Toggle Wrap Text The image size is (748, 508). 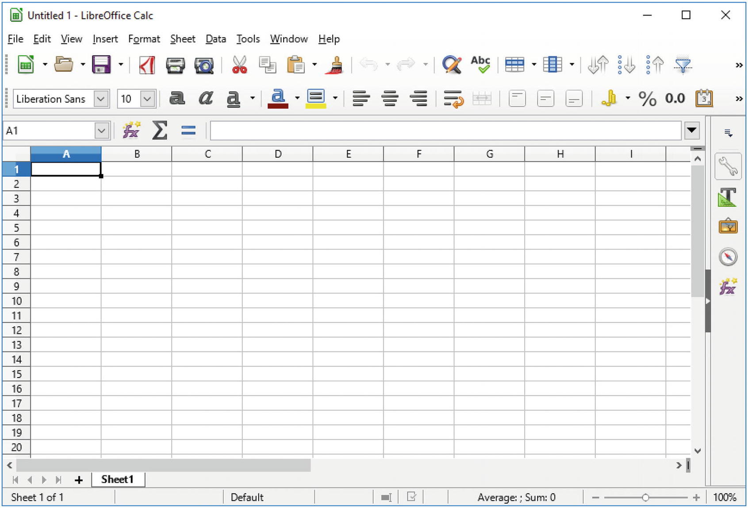453,99
